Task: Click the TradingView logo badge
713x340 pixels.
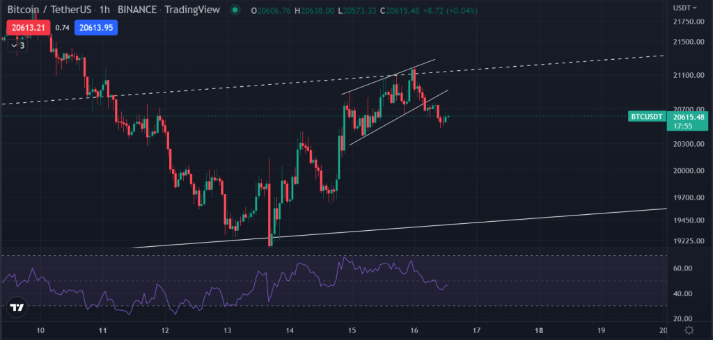Action: [x=17, y=308]
